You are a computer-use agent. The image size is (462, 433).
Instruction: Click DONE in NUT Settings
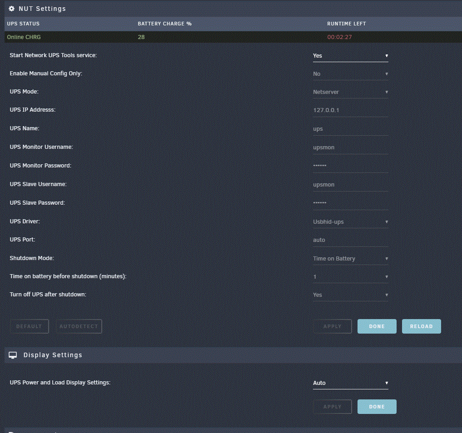(x=377, y=326)
